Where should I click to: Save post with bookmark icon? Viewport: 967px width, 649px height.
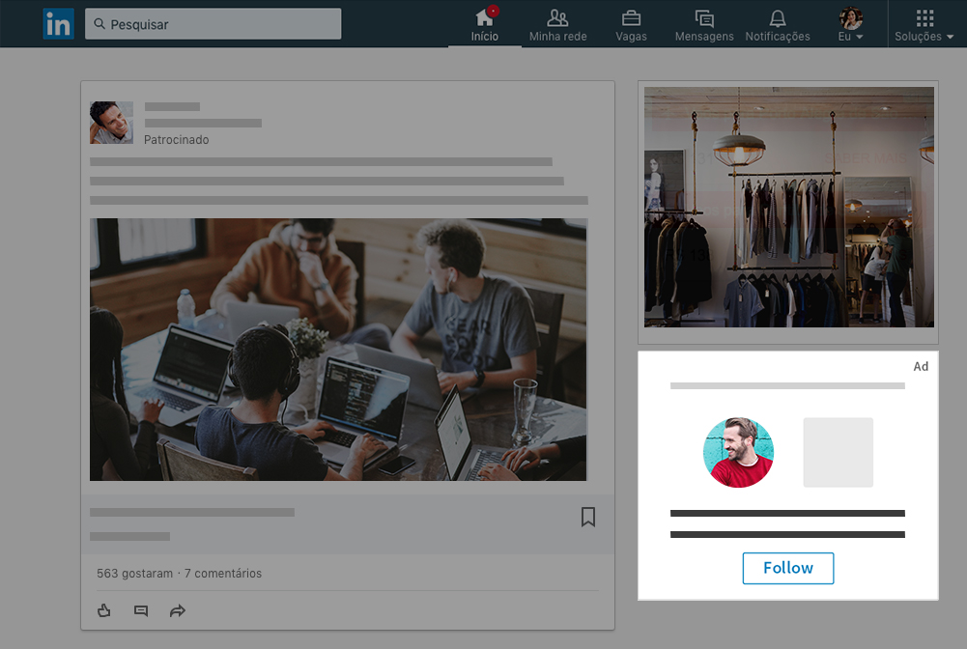[588, 517]
